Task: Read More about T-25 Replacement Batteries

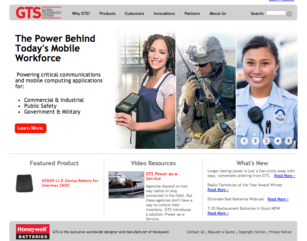Action: click(x=218, y=213)
